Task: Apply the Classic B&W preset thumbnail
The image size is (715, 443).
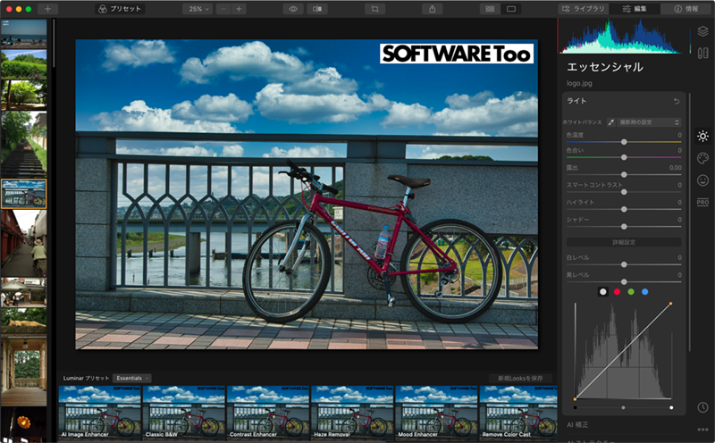Action: pos(183,412)
